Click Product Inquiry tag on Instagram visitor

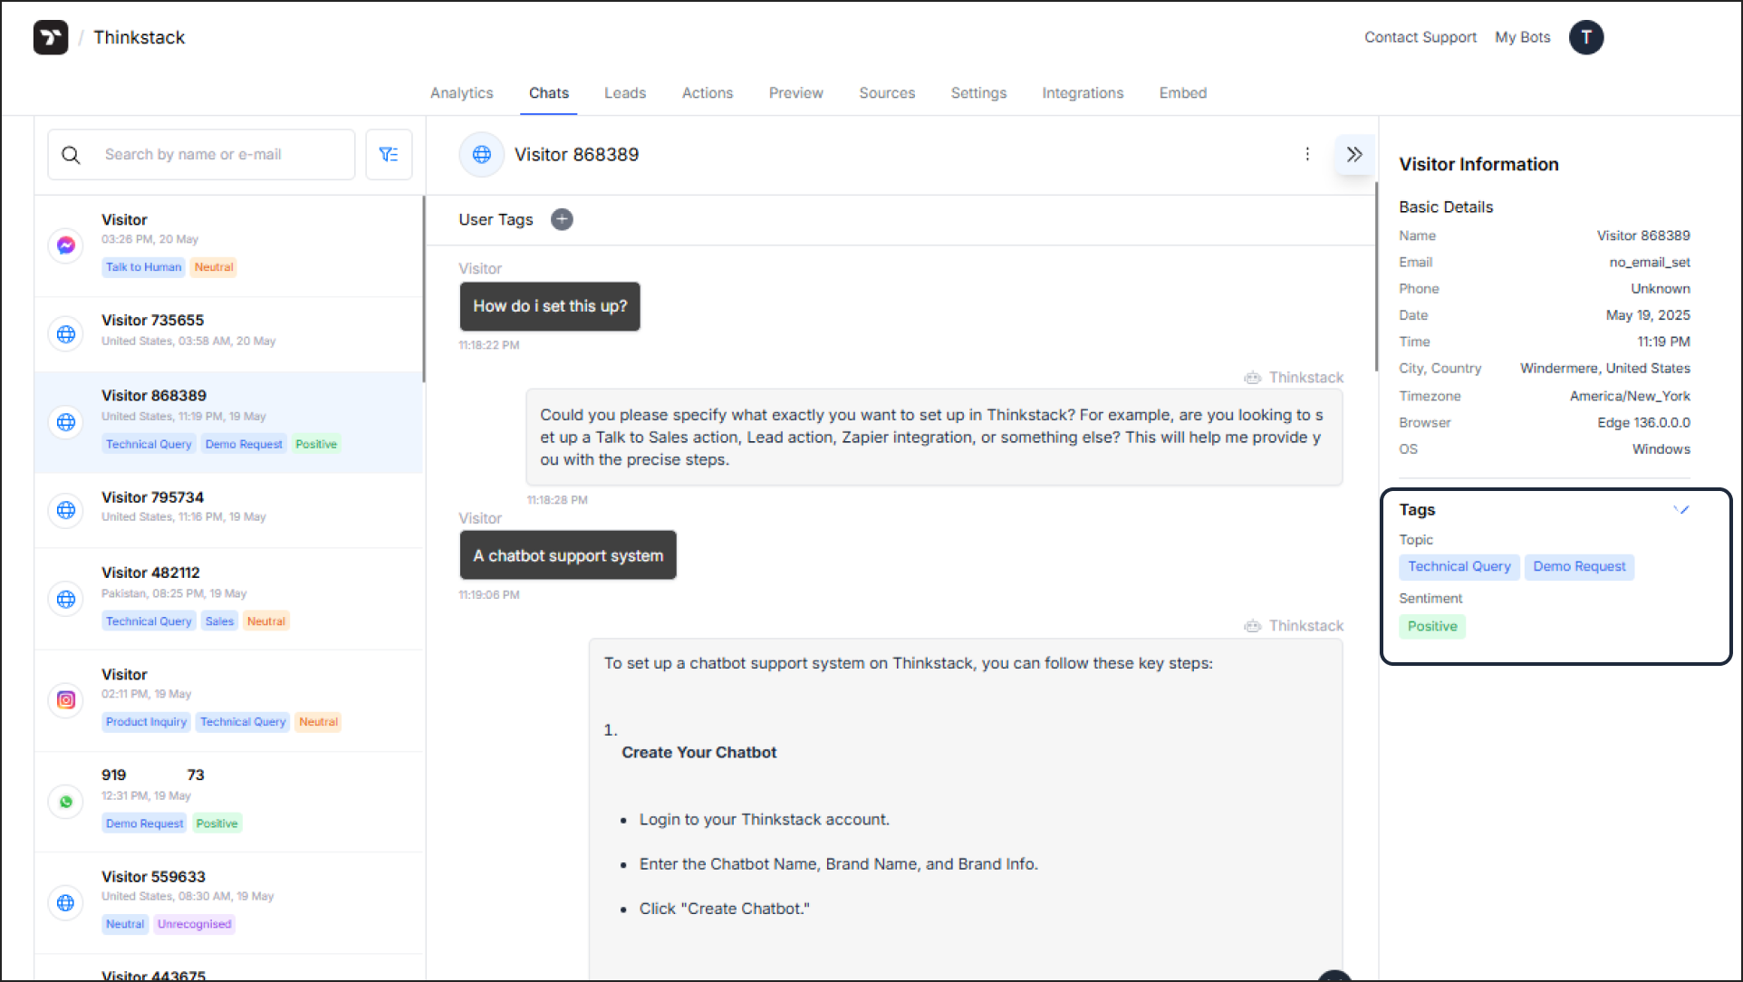[146, 722]
